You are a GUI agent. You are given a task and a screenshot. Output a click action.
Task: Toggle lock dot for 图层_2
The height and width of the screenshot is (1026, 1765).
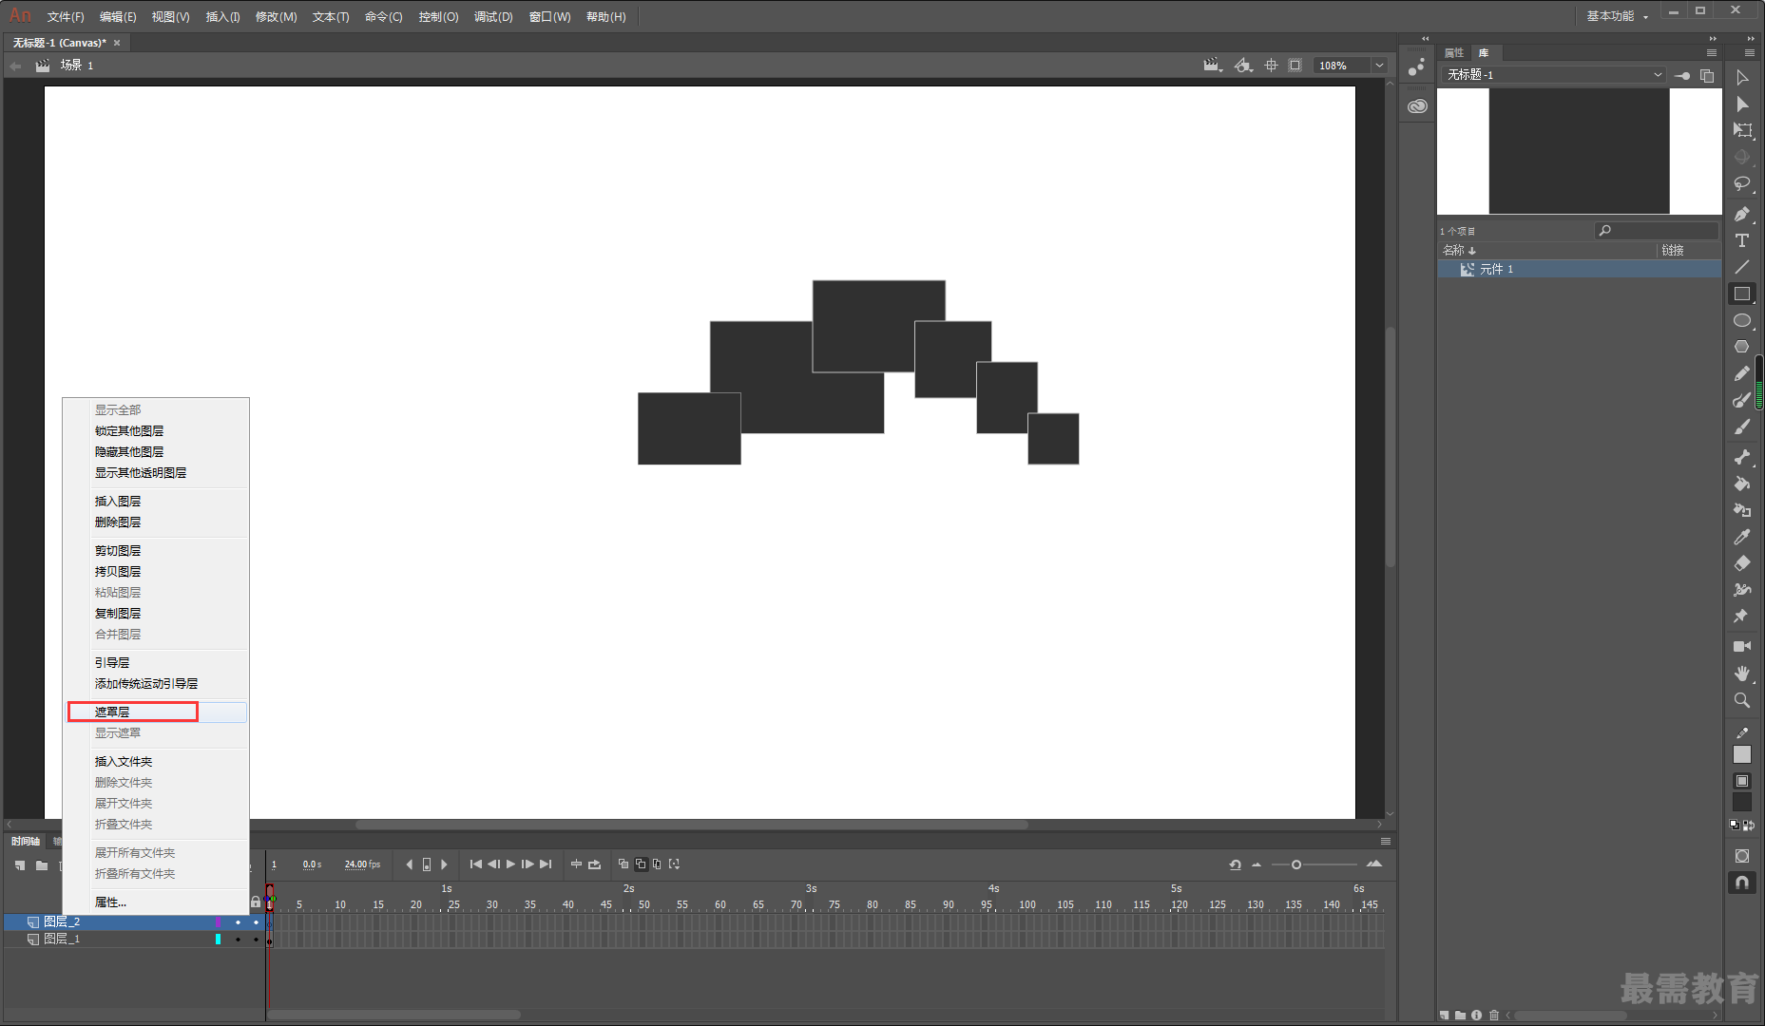[x=256, y=922]
